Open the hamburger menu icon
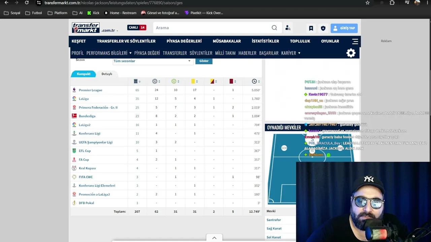Screen dimensions: 431x242 coord(355,42)
